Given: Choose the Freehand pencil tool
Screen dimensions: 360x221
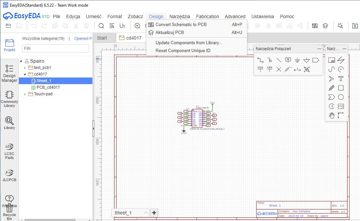Looking at the screenshot, I should click(332, 88).
